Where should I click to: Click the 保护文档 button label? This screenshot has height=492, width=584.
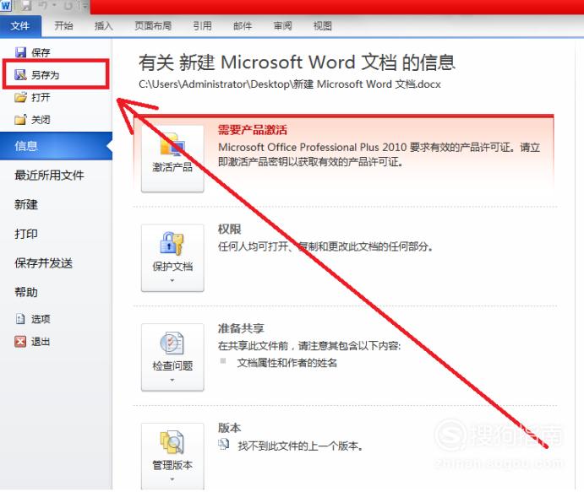click(x=172, y=267)
